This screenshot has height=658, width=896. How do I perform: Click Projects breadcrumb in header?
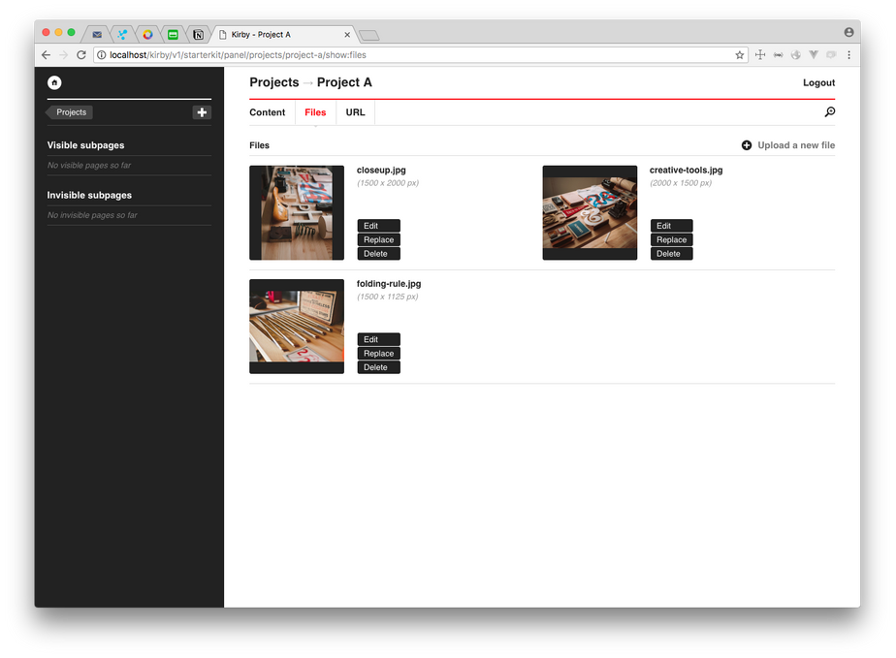pos(273,82)
